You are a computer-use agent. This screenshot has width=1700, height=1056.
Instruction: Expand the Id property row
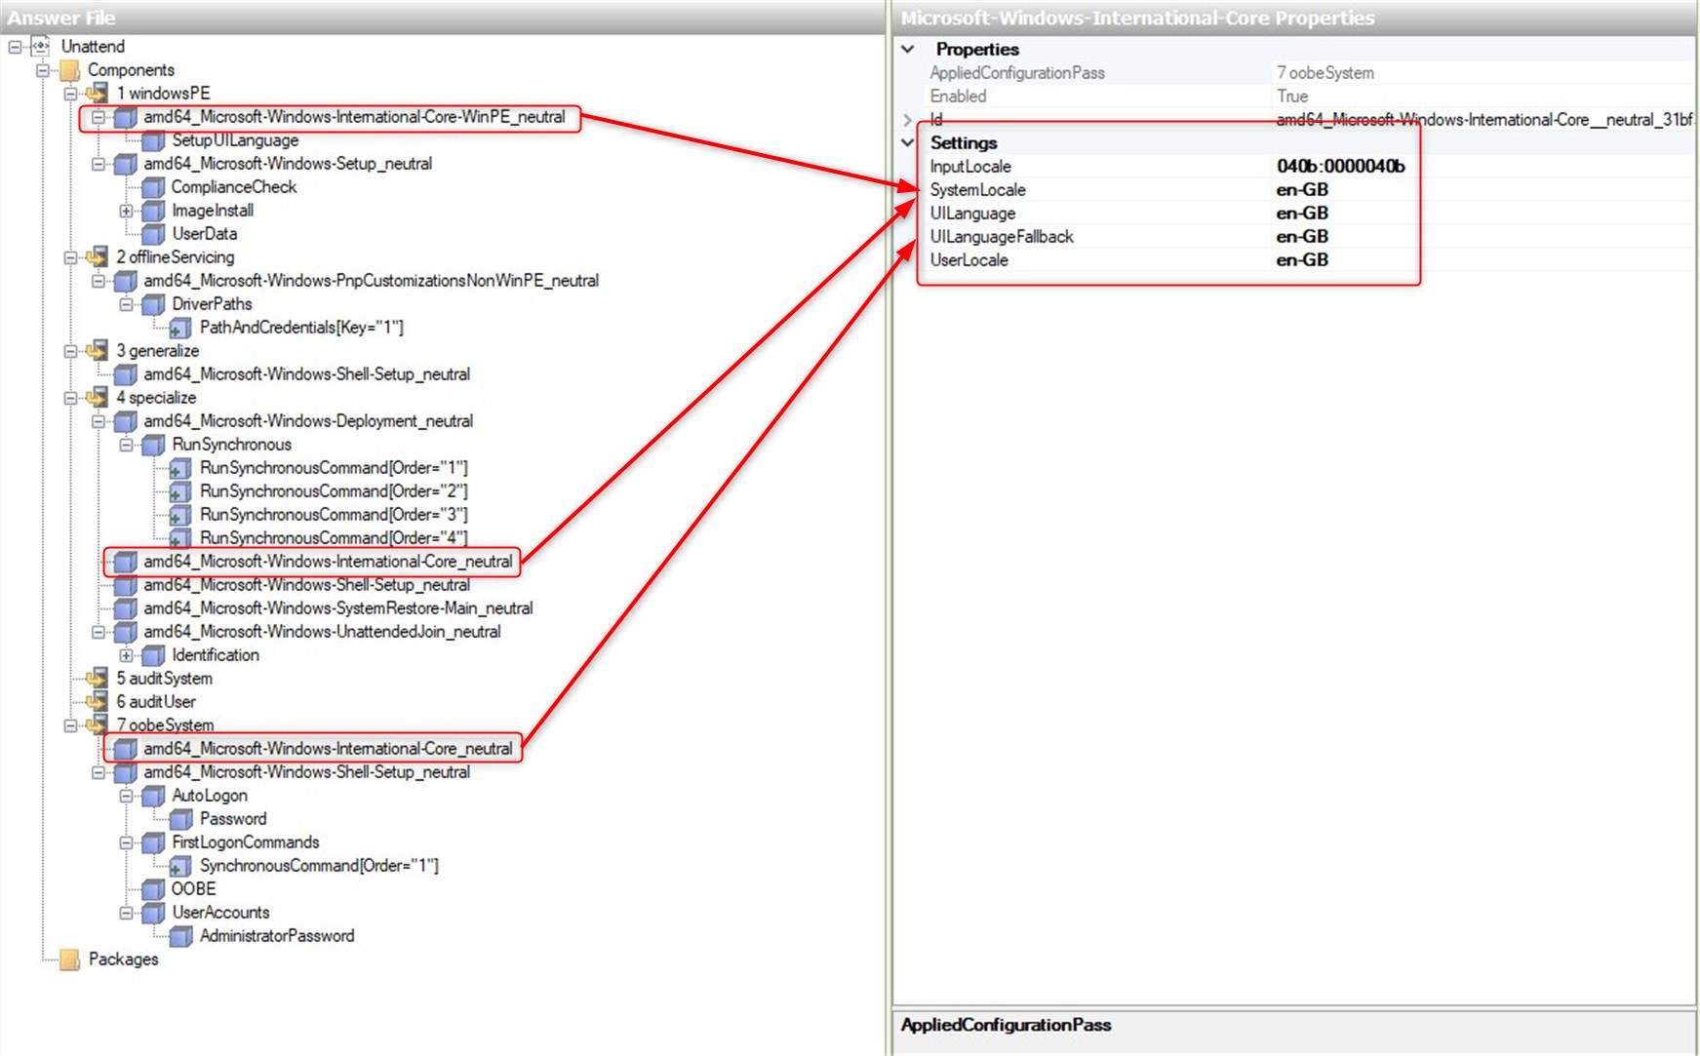coord(908,120)
